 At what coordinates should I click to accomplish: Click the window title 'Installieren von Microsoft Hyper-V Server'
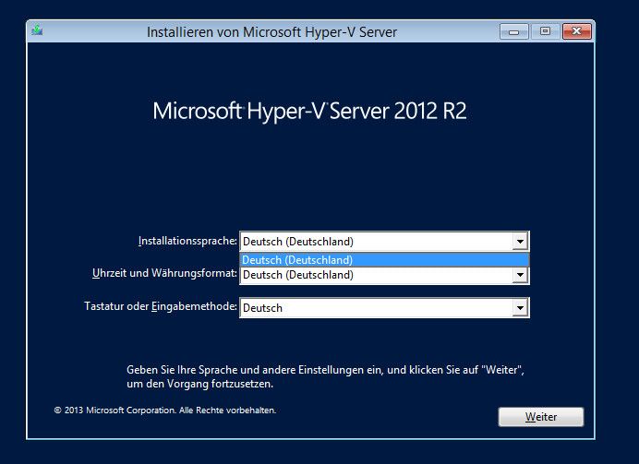pyautogui.click(x=271, y=32)
